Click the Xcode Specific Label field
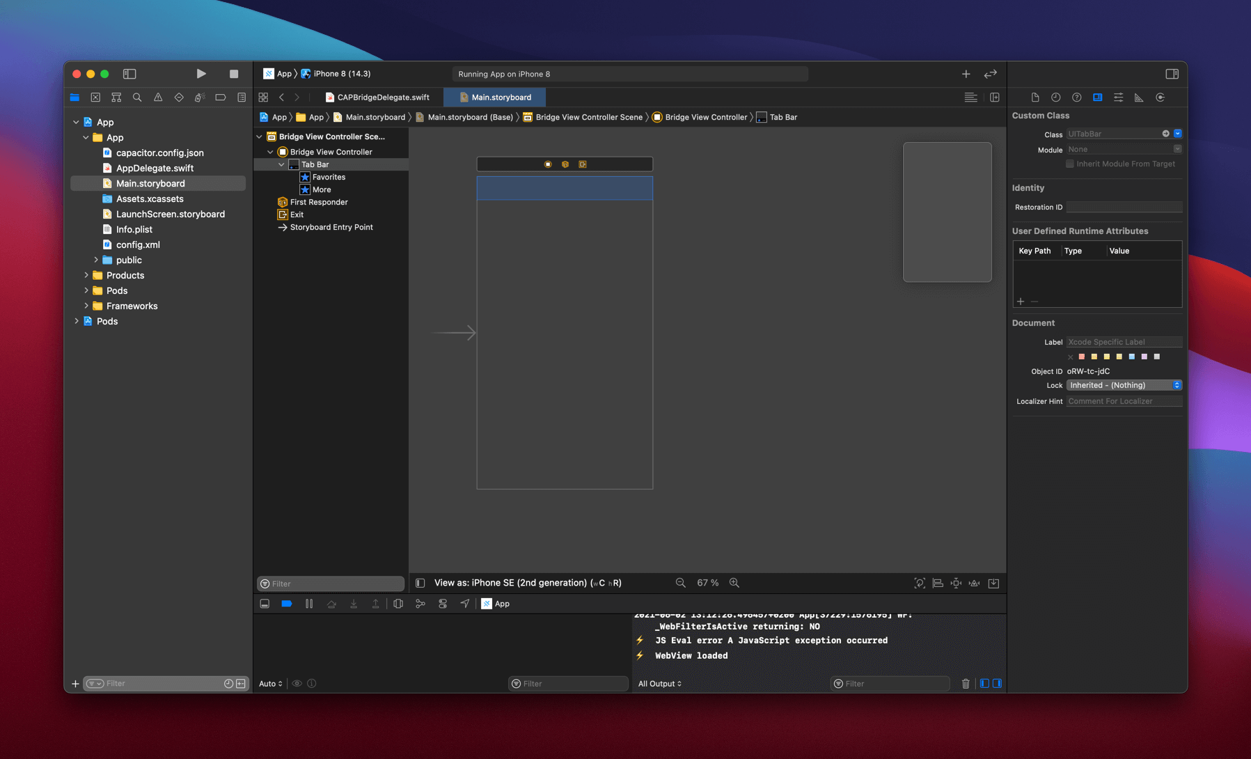The image size is (1251, 759). [x=1124, y=342]
